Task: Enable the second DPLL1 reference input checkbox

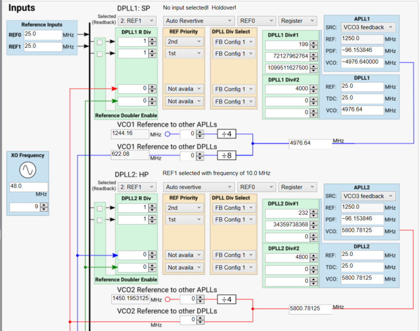Action: pos(99,53)
